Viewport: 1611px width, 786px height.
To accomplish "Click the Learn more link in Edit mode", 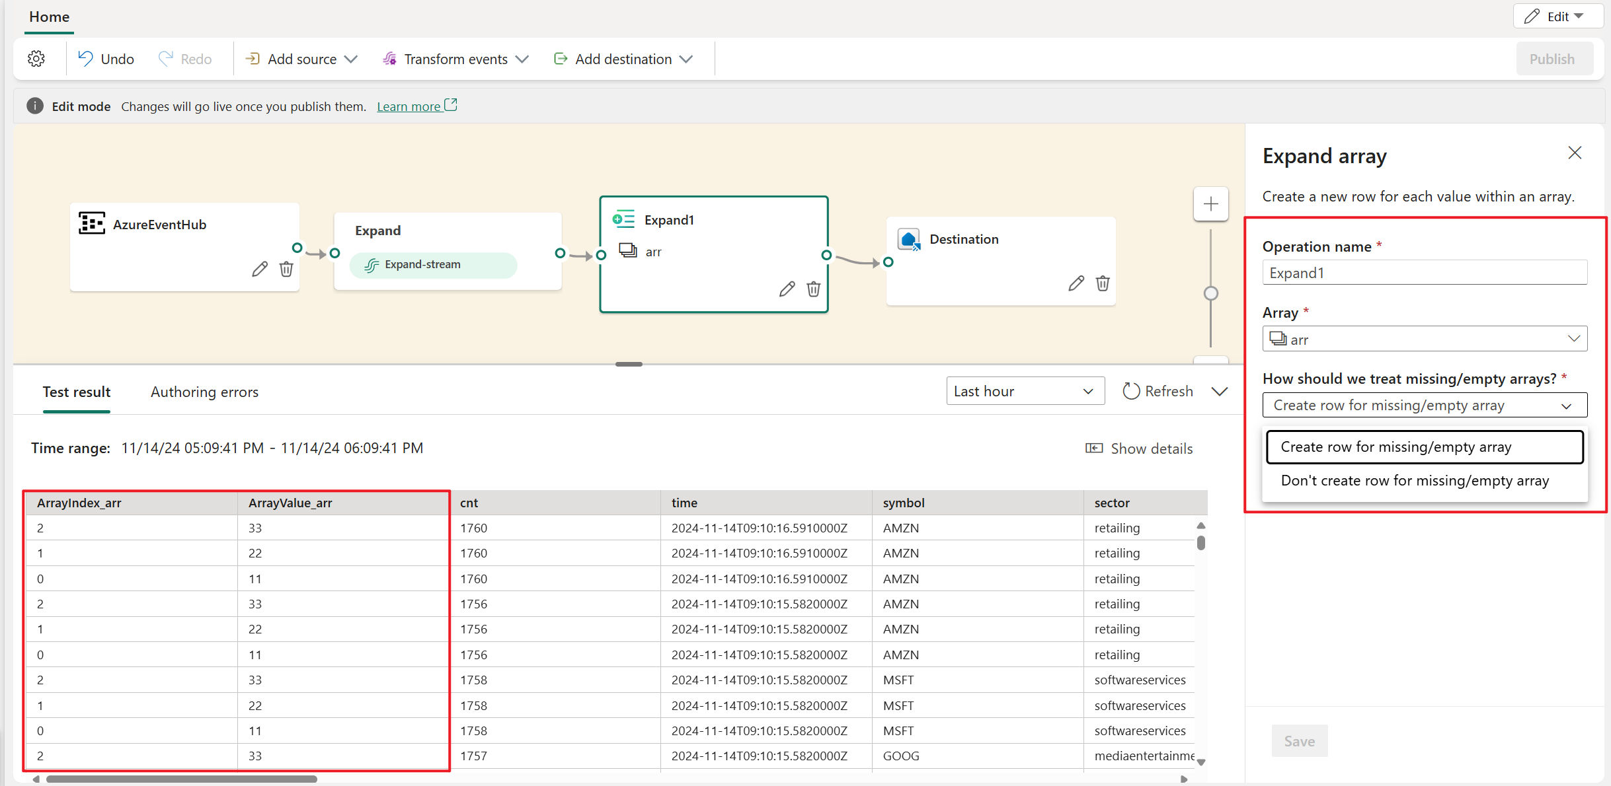I will [x=411, y=106].
